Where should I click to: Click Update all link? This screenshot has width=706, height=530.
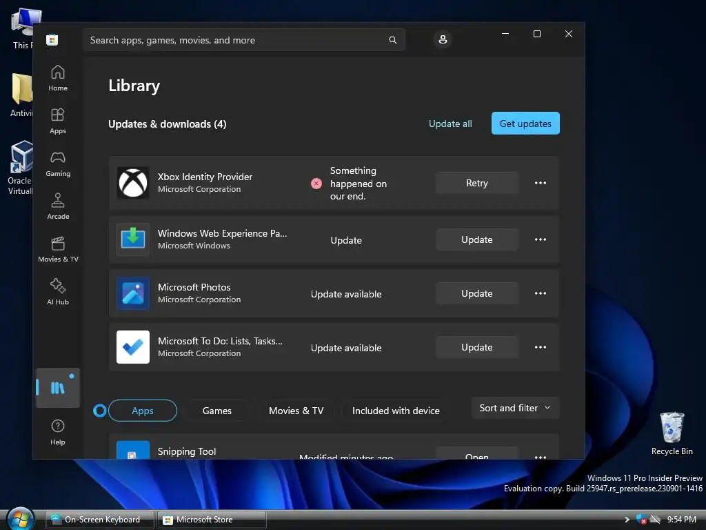[450, 124]
